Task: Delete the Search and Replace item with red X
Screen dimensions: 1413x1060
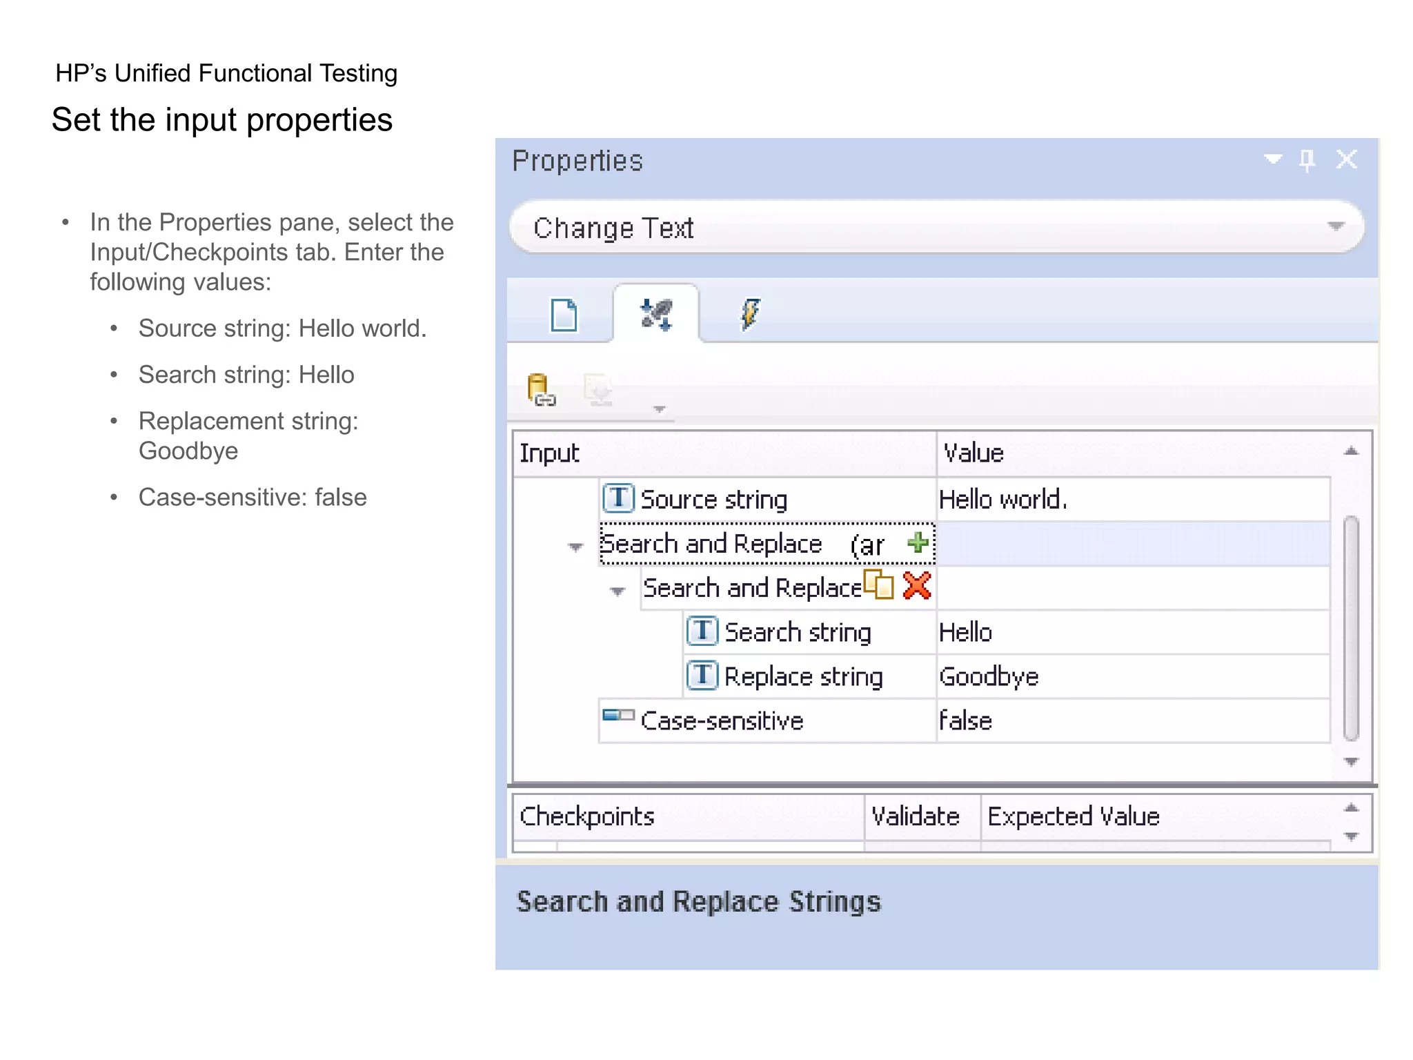Action: pos(917,586)
